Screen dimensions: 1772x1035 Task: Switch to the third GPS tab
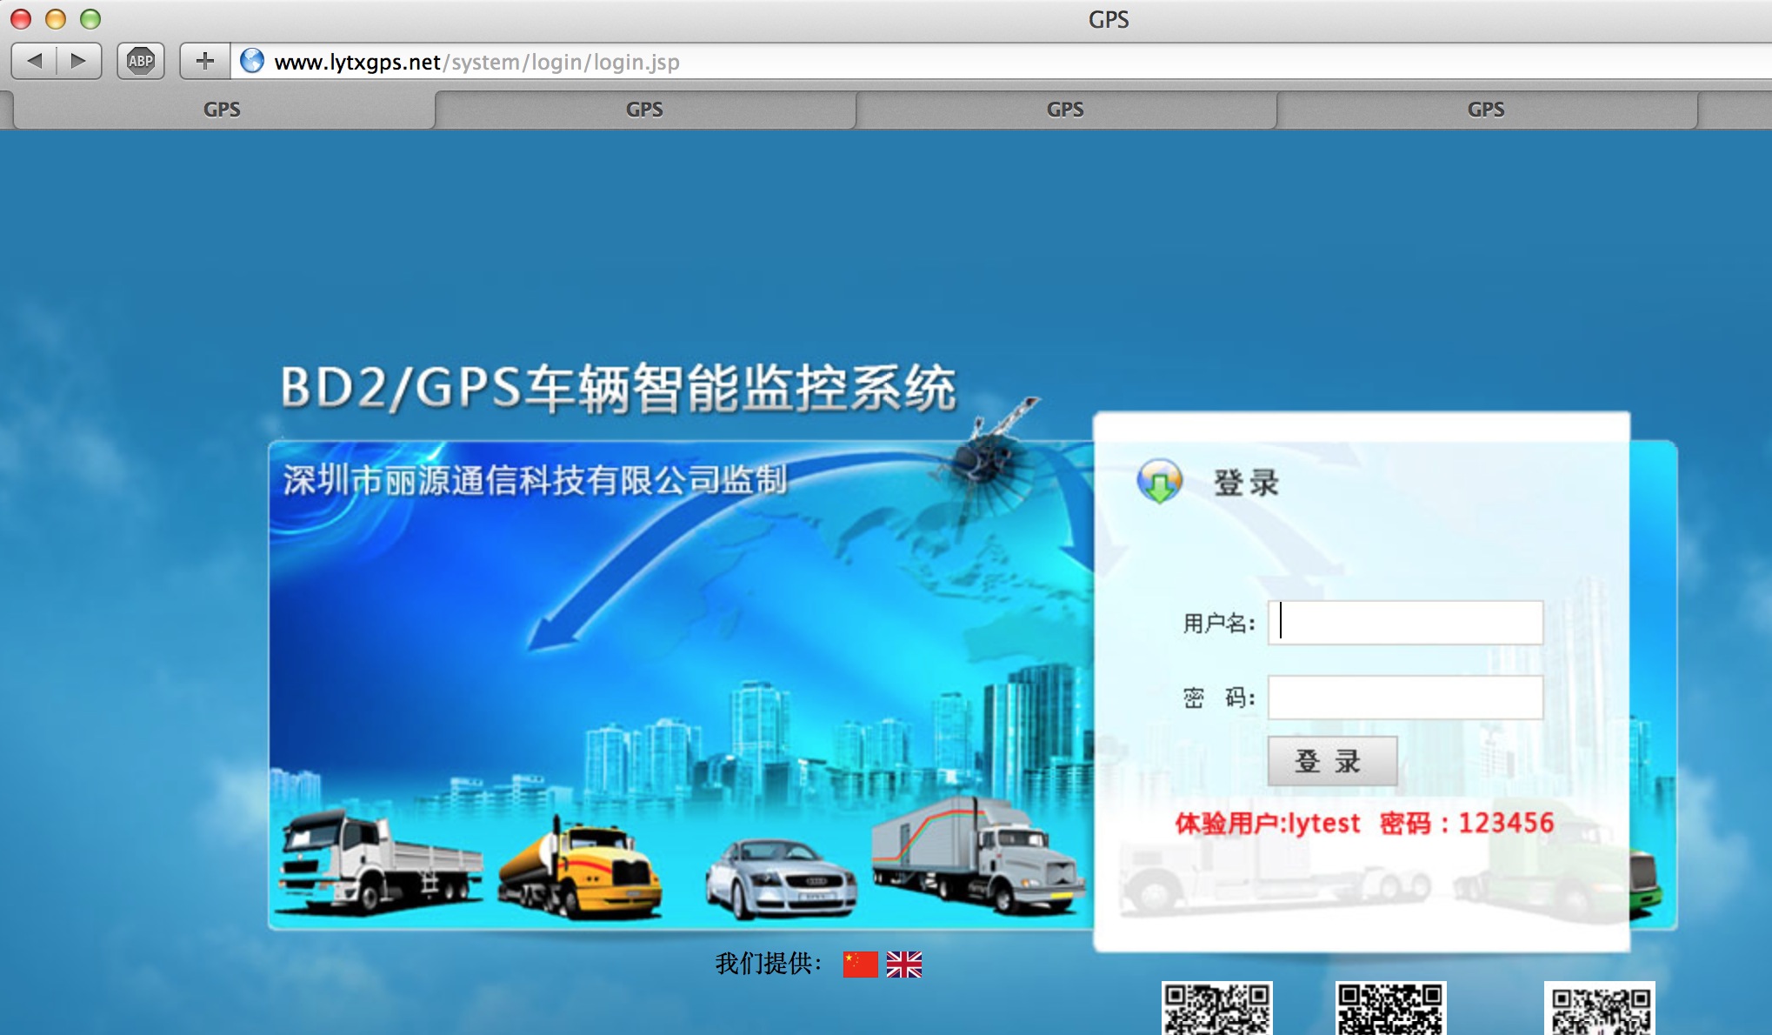click(x=1065, y=110)
